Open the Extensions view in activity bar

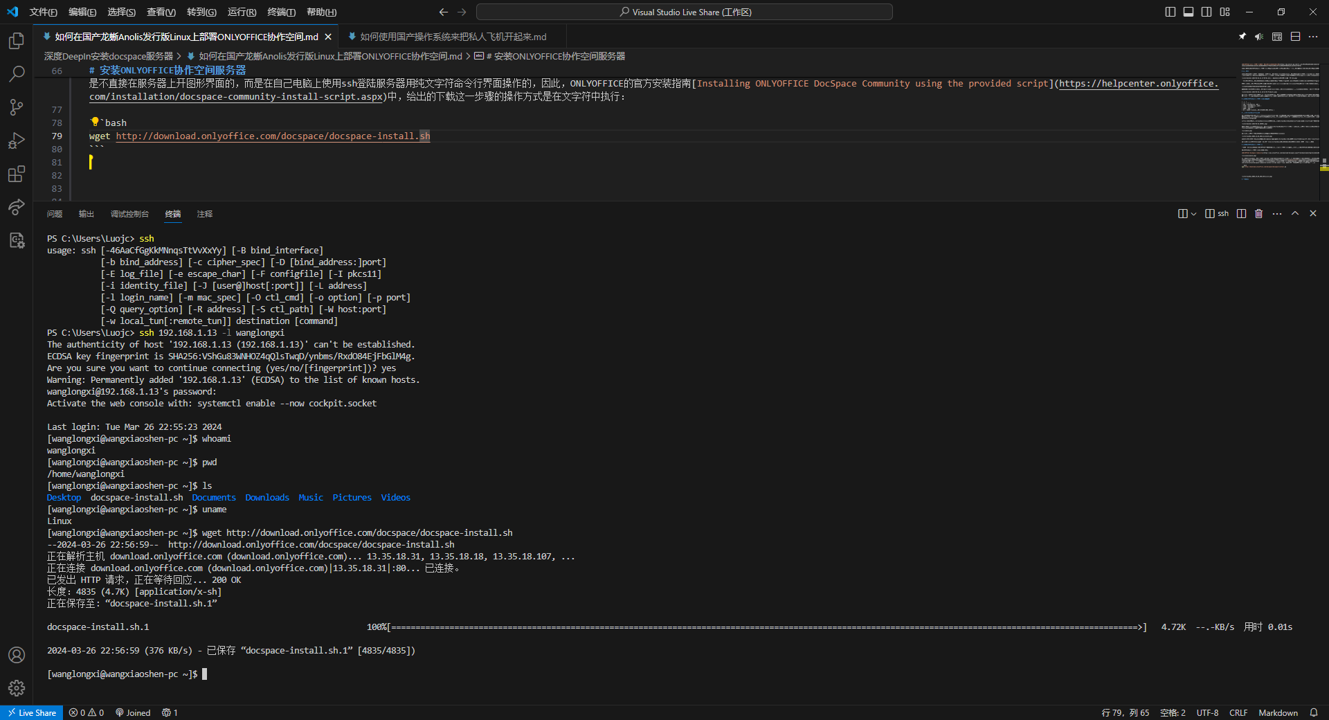pyautogui.click(x=17, y=174)
